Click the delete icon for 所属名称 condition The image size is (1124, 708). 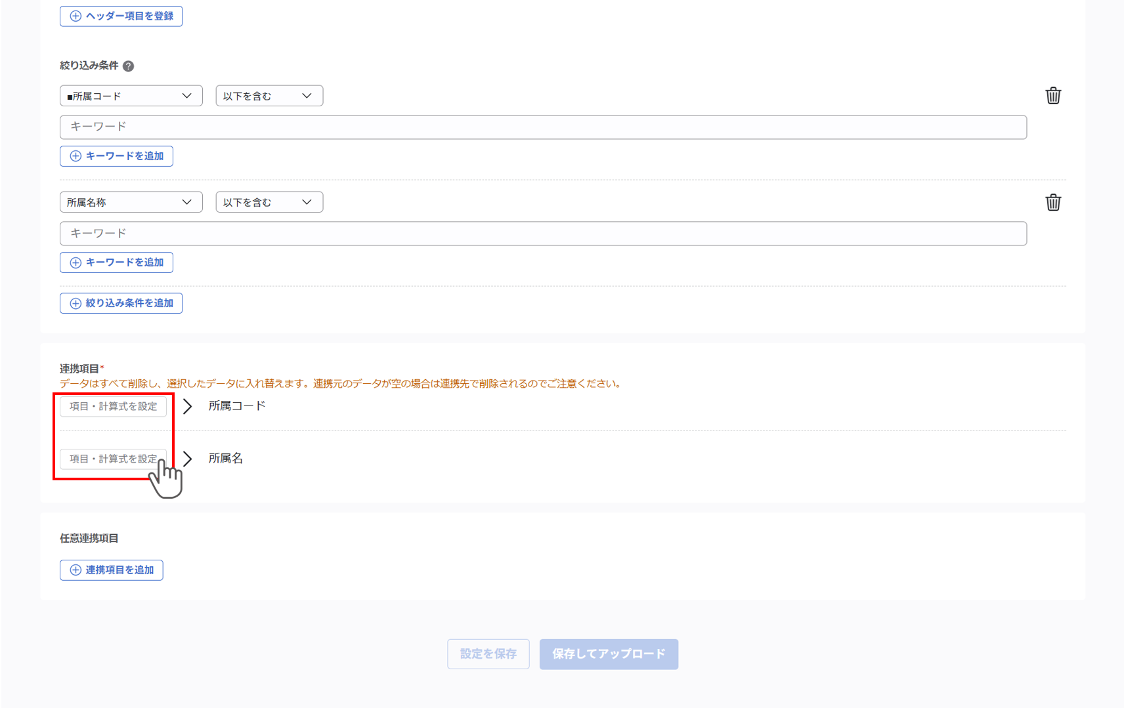[1053, 202]
